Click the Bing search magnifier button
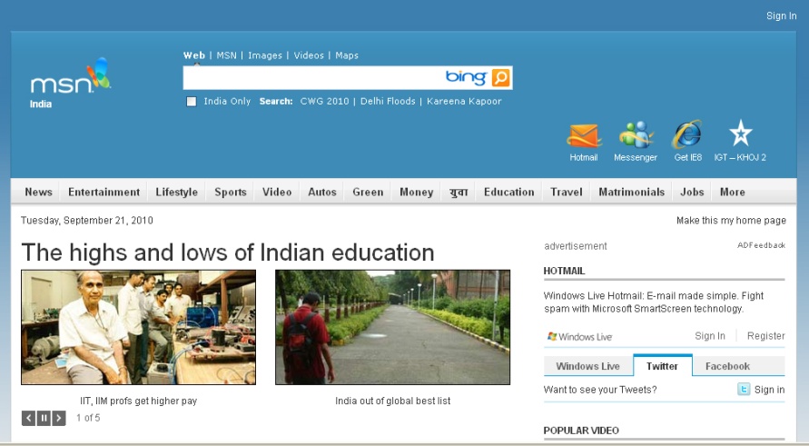 (500, 78)
